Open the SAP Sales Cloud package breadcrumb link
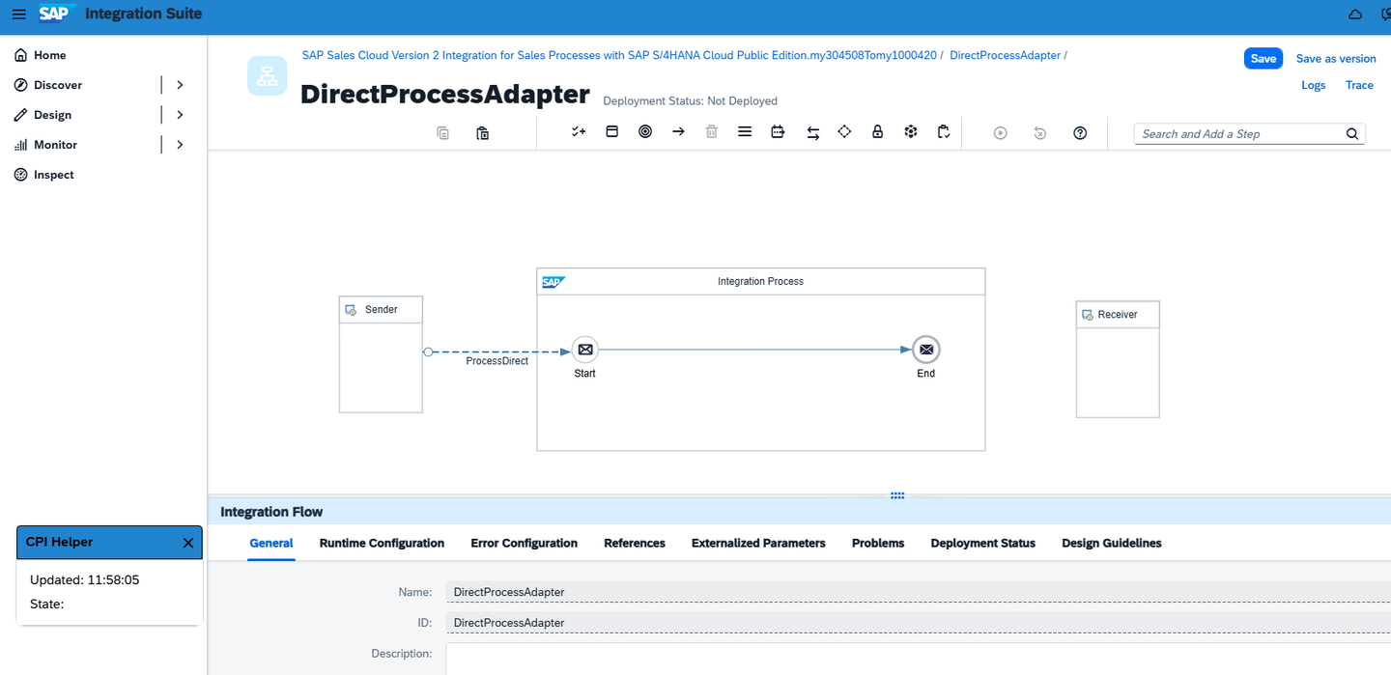The image size is (1391, 675). (x=619, y=55)
